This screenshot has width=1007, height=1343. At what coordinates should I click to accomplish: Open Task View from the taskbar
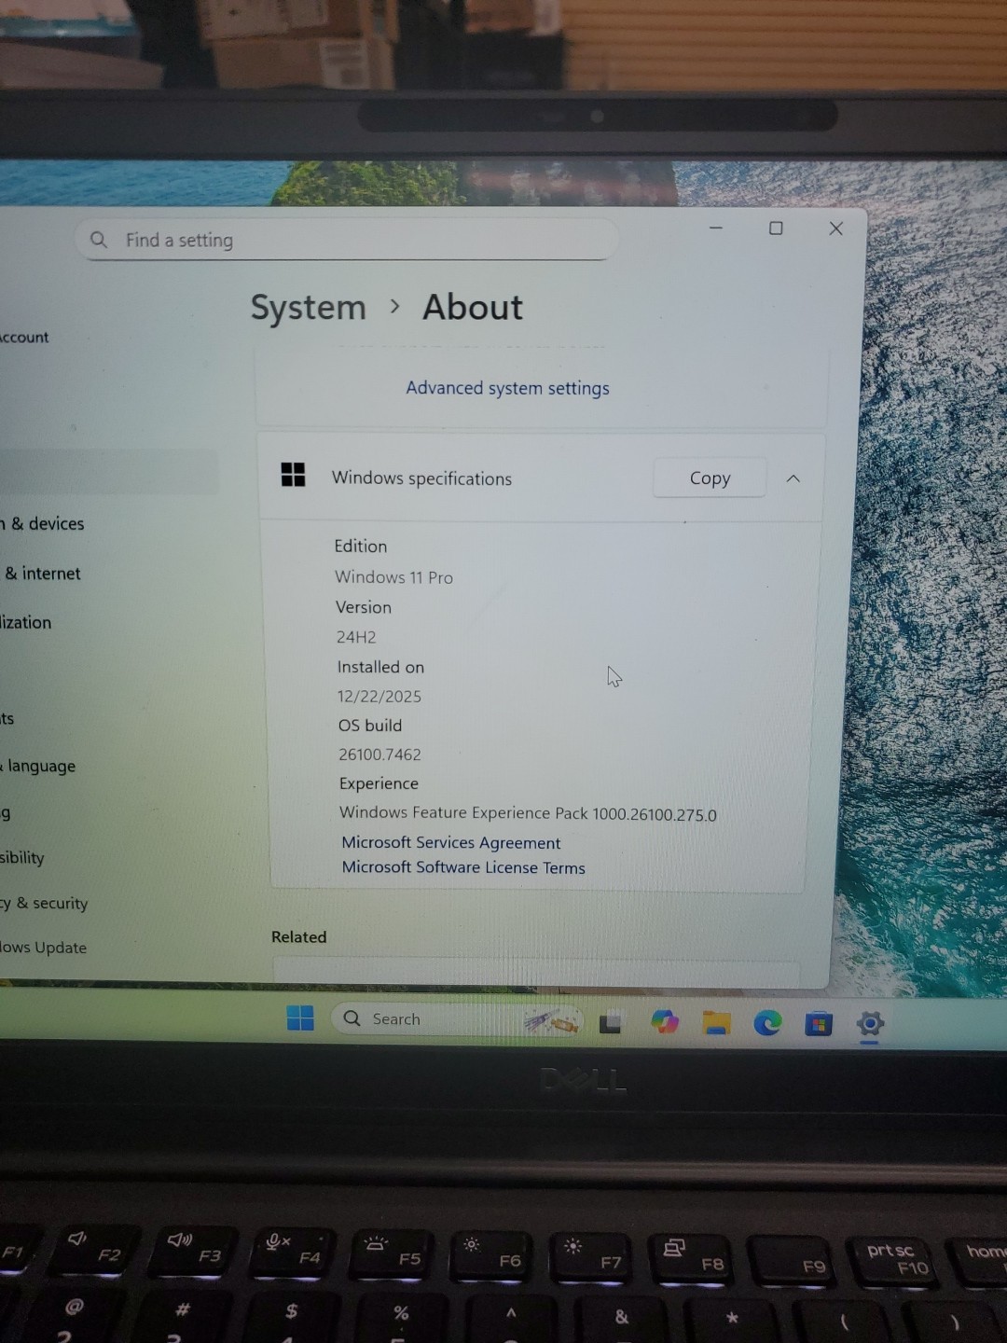click(610, 1022)
